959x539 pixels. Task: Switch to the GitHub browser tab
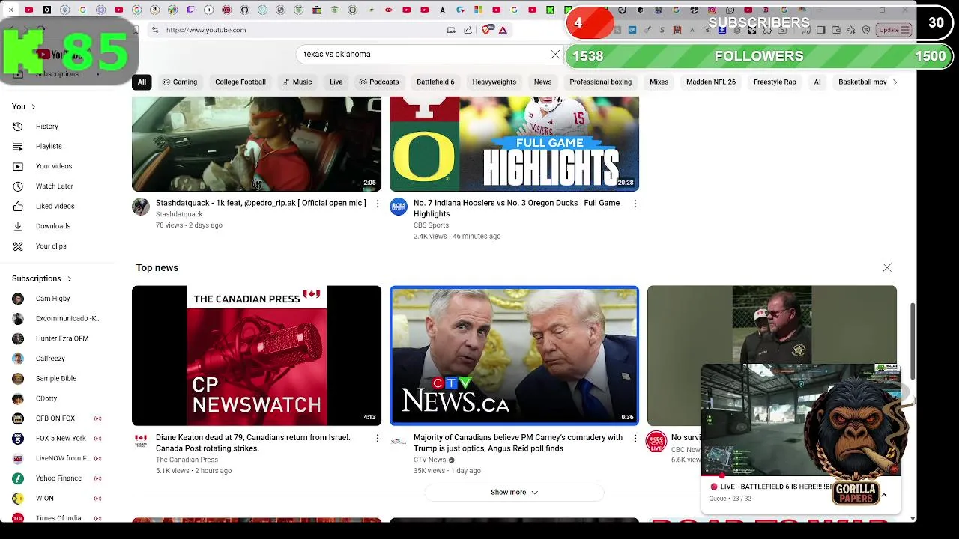(x=244, y=10)
